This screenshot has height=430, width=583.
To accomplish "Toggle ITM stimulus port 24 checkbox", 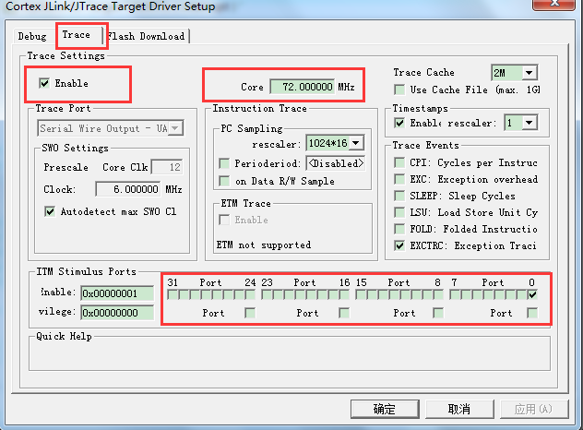I will coord(250,295).
